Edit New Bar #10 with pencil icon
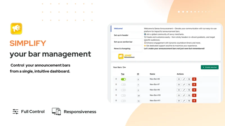Viewport: 225px width, 126px height. tap(184, 95)
